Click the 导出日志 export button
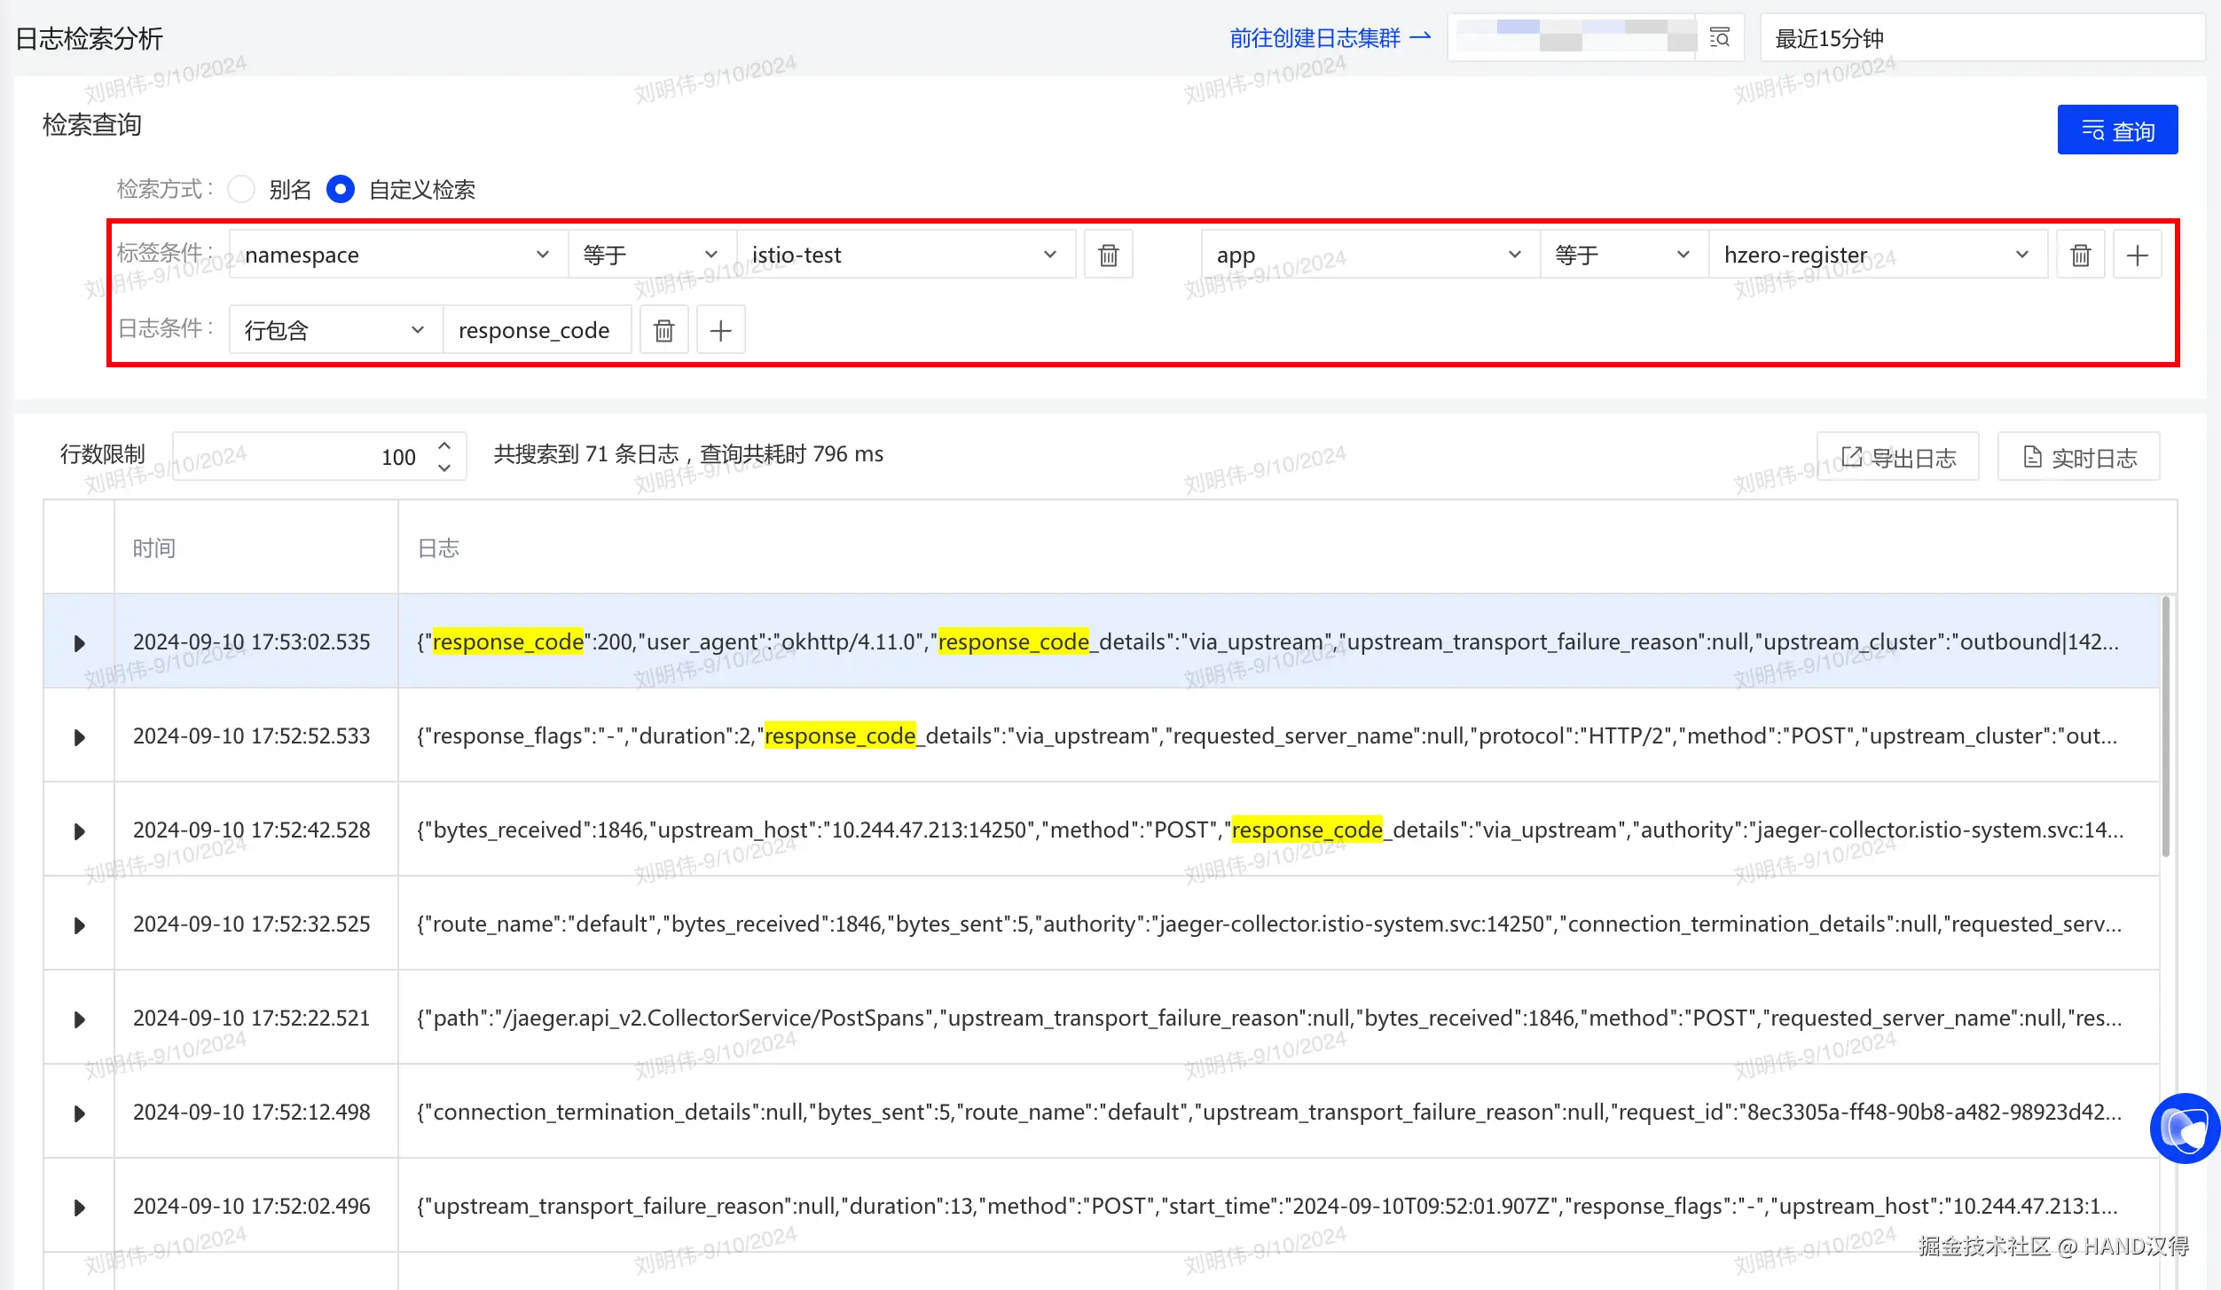The width and height of the screenshot is (2221, 1290). [x=1897, y=457]
